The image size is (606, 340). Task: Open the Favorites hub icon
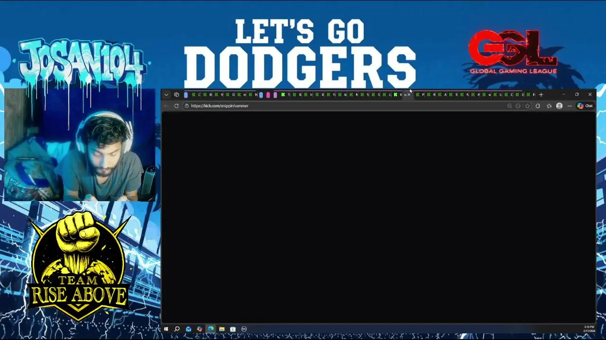pyautogui.click(x=549, y=106)
